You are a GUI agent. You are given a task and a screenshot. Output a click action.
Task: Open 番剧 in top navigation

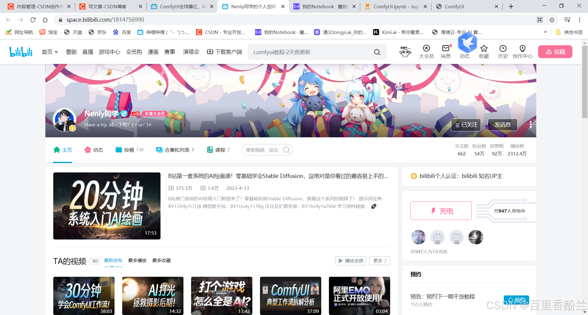71,52
